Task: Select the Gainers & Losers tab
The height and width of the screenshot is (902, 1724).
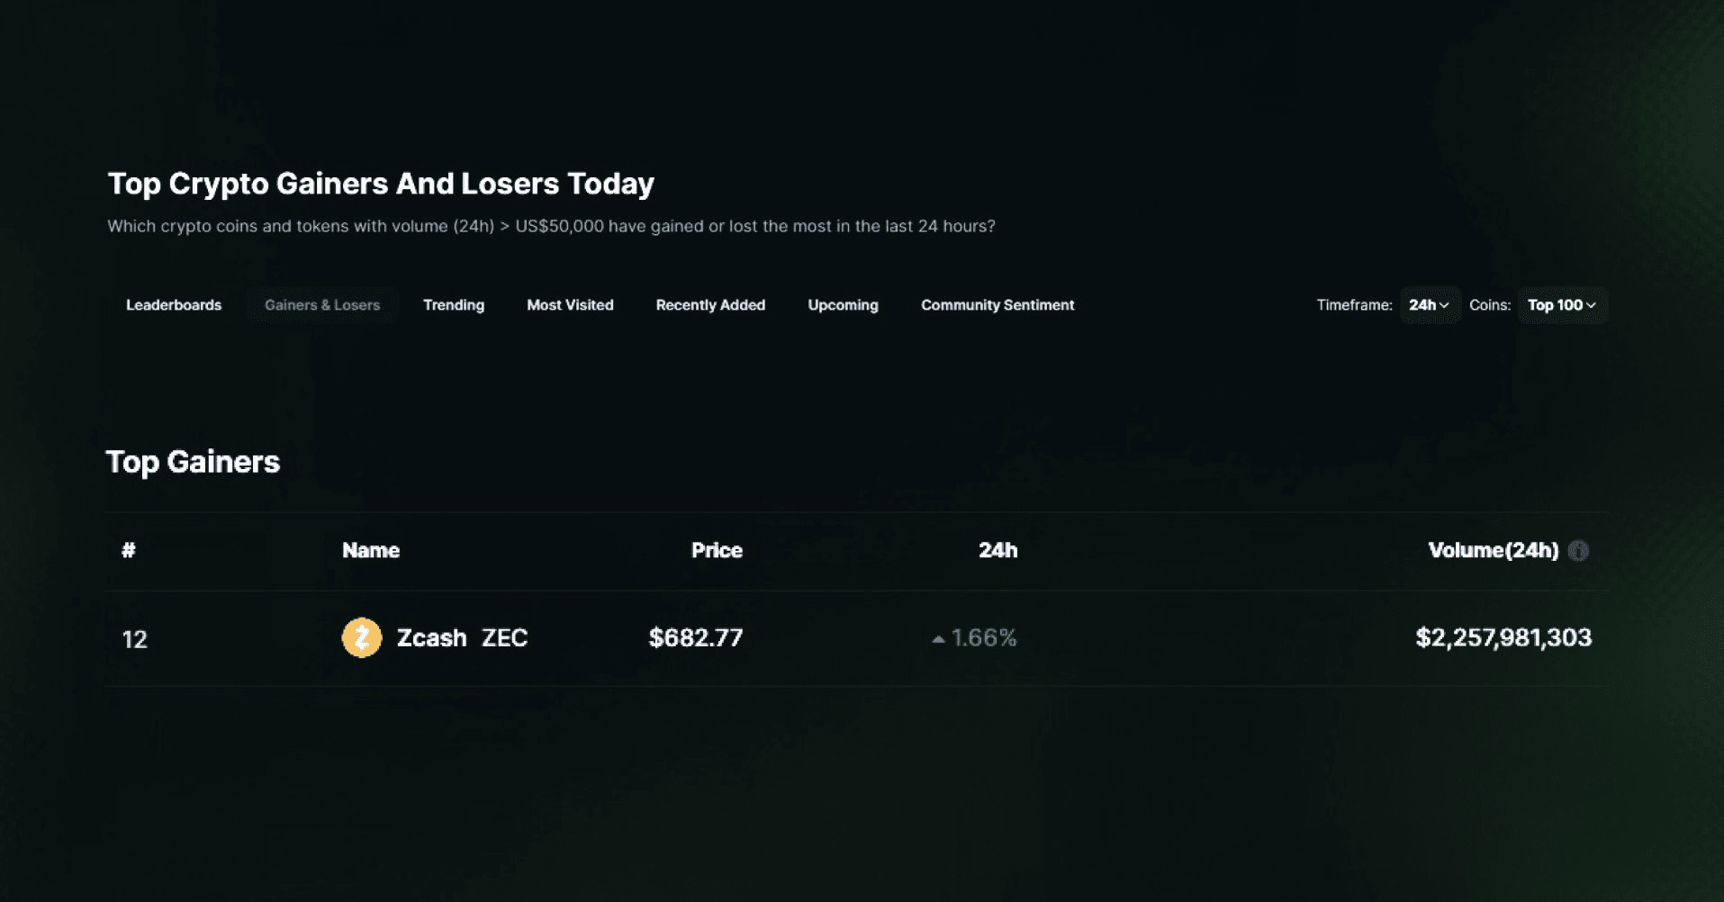Action: tap(322, 305)
